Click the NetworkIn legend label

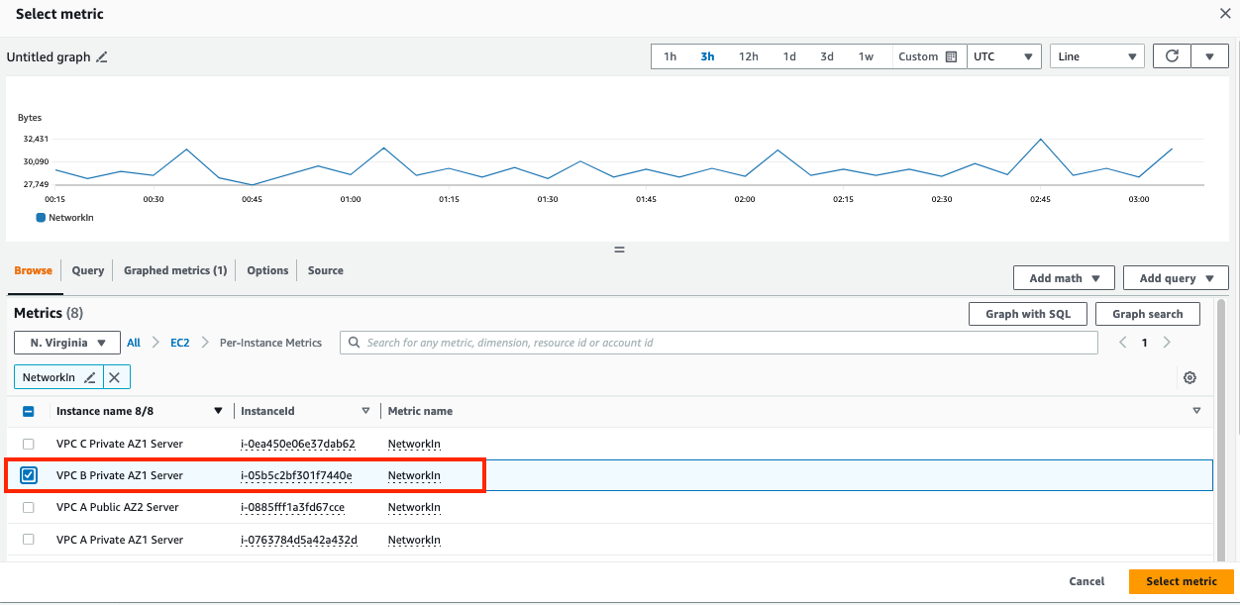pyautogui.click(x=71, y=217)
